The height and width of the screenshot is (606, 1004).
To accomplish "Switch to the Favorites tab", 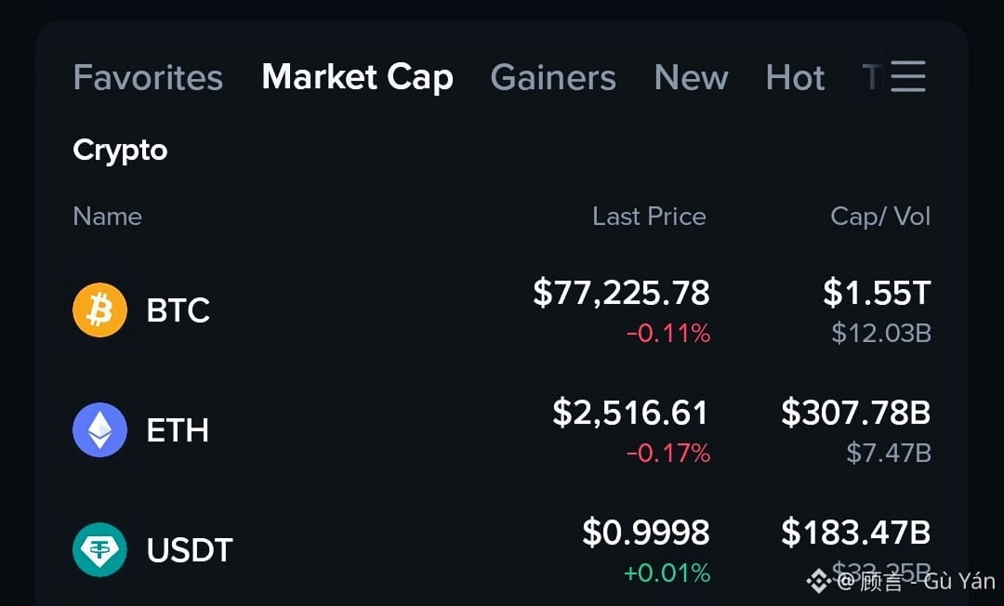I will pyautogui.click(x=148, y=77).
